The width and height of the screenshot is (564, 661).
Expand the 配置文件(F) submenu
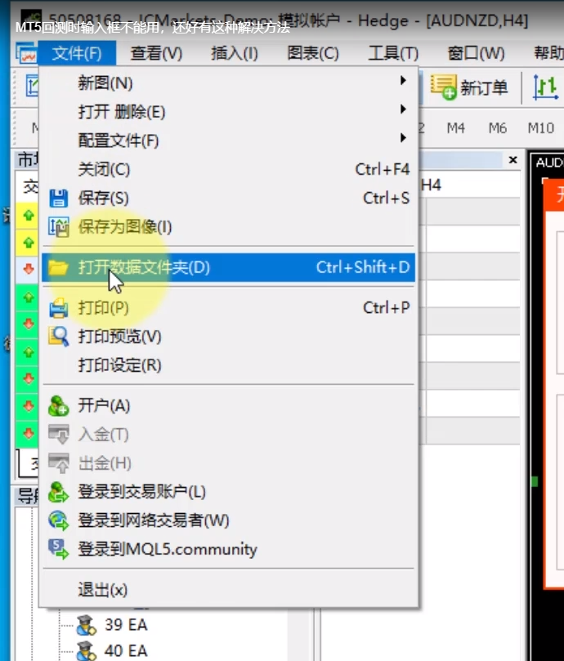(228, 140)
